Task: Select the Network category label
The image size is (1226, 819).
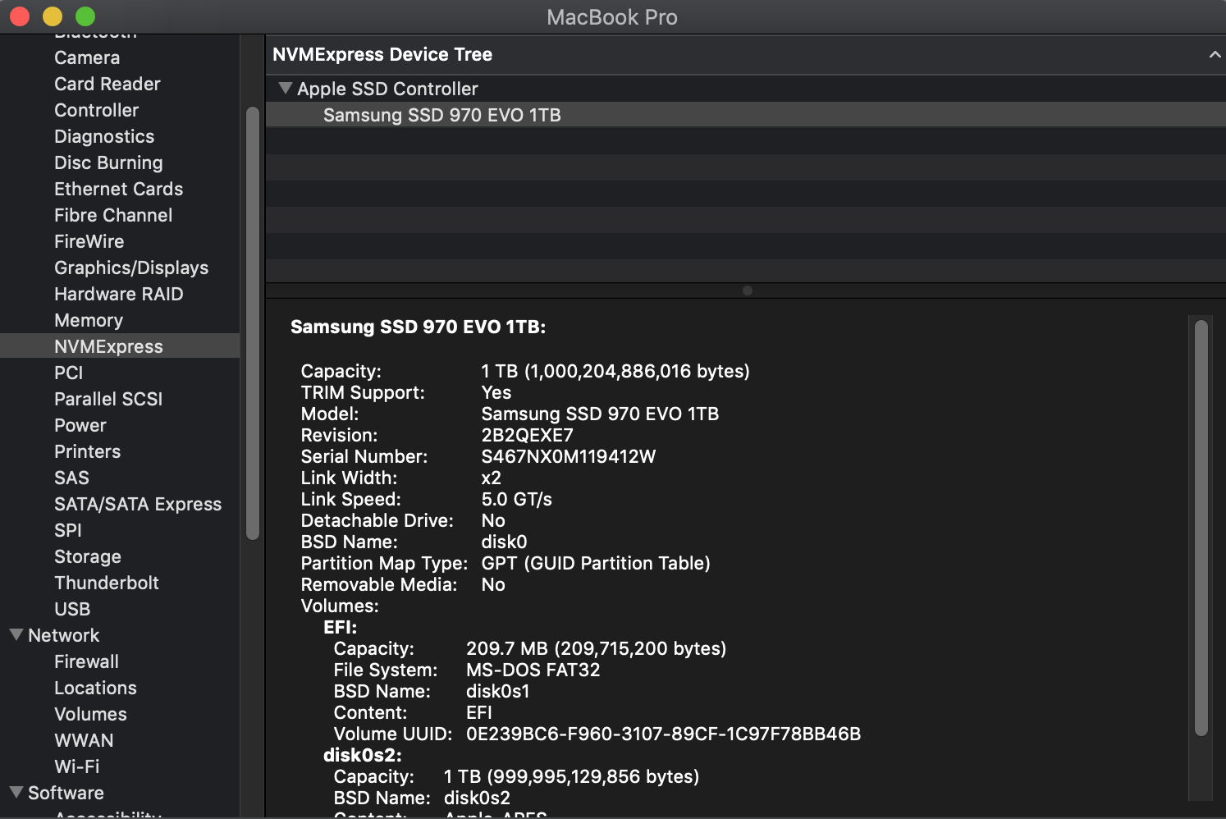Action: pyautogui.click(x=63, y=635)
